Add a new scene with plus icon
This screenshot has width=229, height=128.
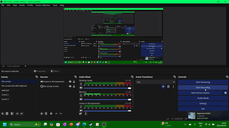[x=3, y=114]
